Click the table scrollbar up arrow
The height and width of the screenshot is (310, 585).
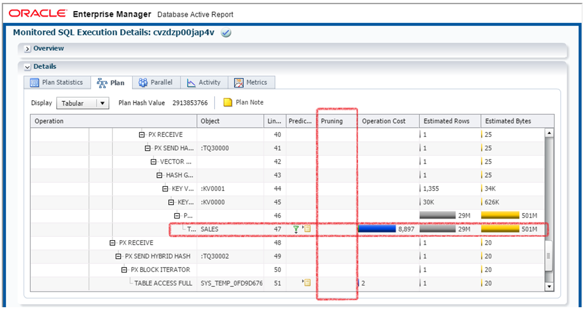click(549, 133)
